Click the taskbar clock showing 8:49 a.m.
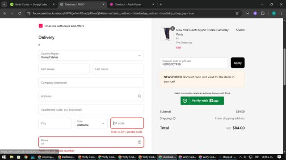This screenshot has width=286, height=160. click(x=267, y=157)
